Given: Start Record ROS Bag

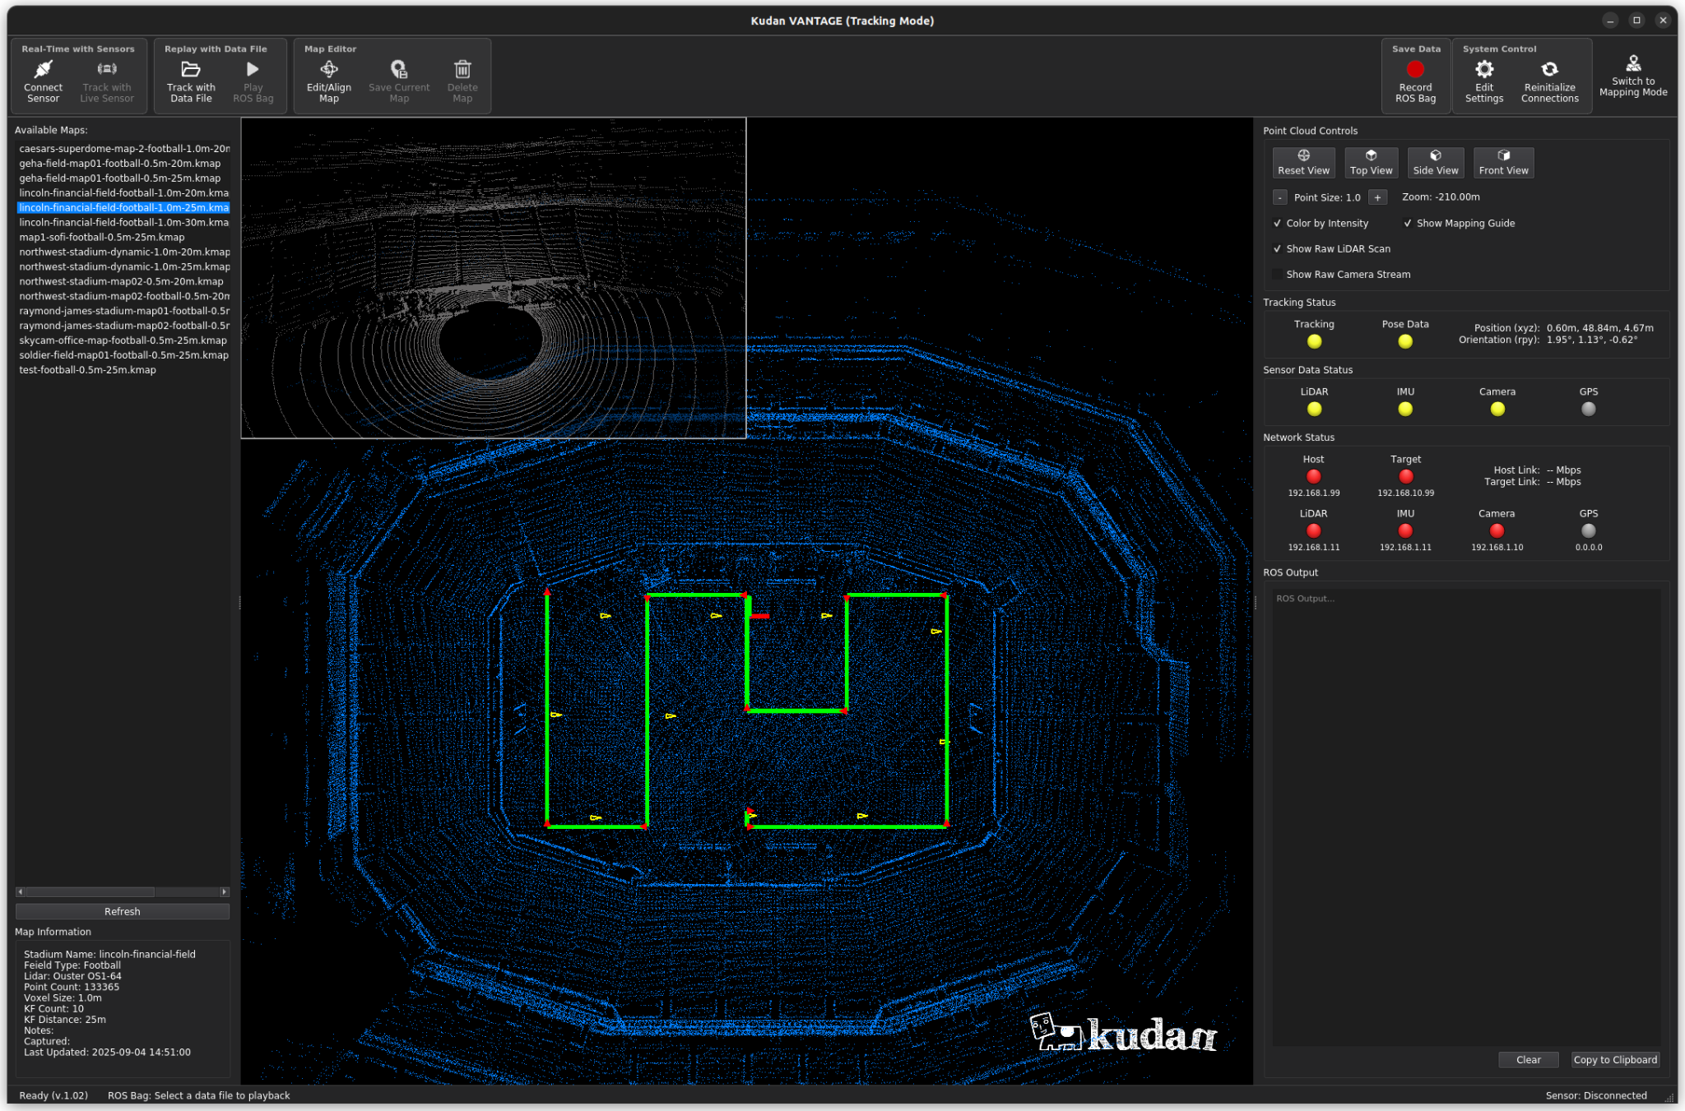Looking at the screenshot, I should [1415, 69].
